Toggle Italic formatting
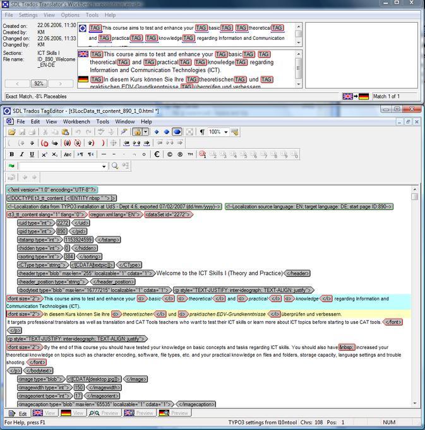Image resolution: width=425 pixels, height=430 pixels. 21,154
